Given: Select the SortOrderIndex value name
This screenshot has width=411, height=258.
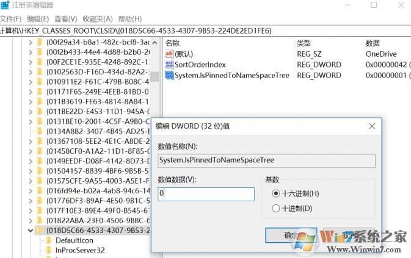Looking at the screenshot, I should coord(200,65).
